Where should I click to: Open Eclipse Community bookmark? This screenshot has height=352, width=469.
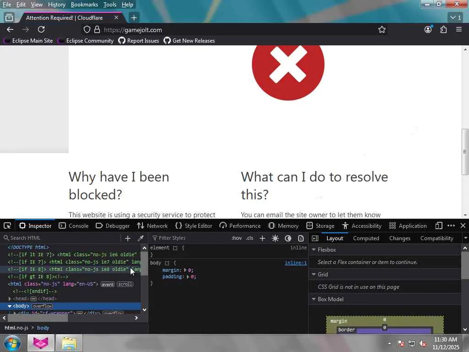pos(86,41)
